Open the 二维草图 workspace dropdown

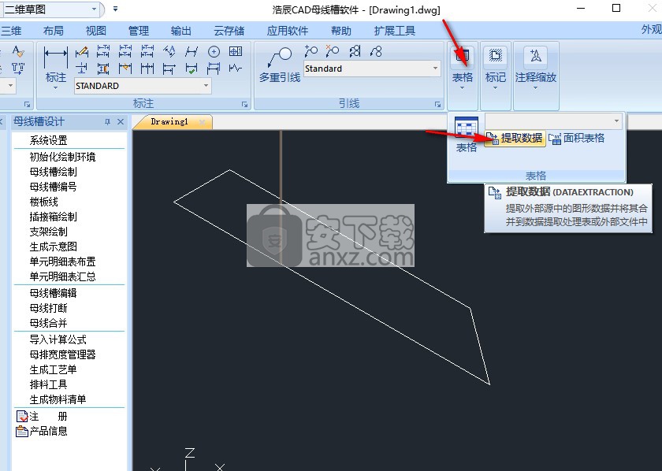tap(94, 9)
